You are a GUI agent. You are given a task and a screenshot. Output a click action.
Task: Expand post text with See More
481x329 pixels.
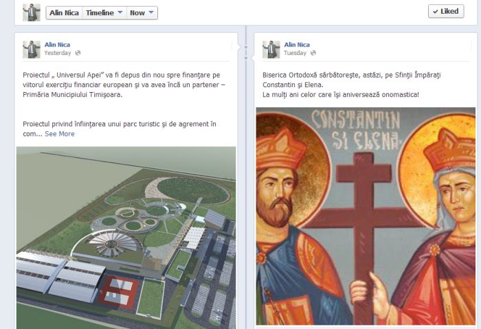(60, 134)
